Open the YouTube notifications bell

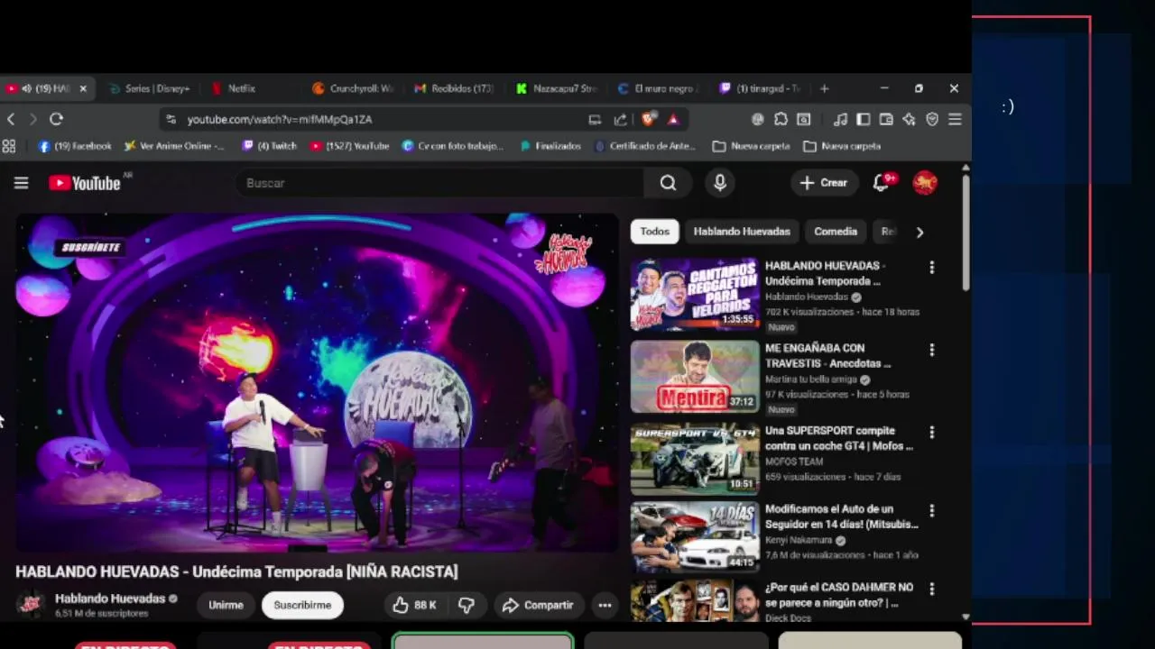(882, 183)
